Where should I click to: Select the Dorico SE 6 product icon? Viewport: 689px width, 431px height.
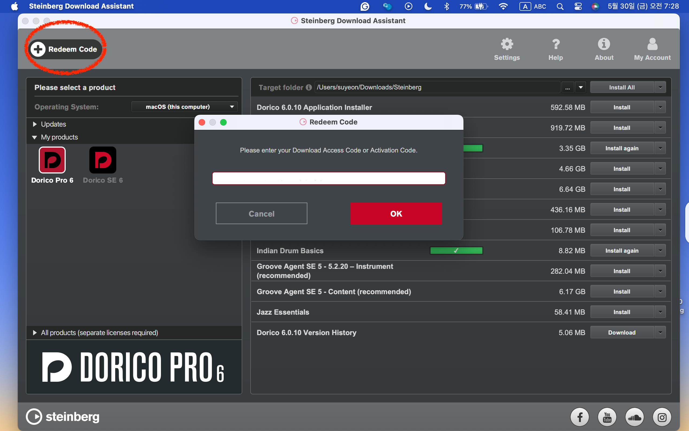point(103,160)
